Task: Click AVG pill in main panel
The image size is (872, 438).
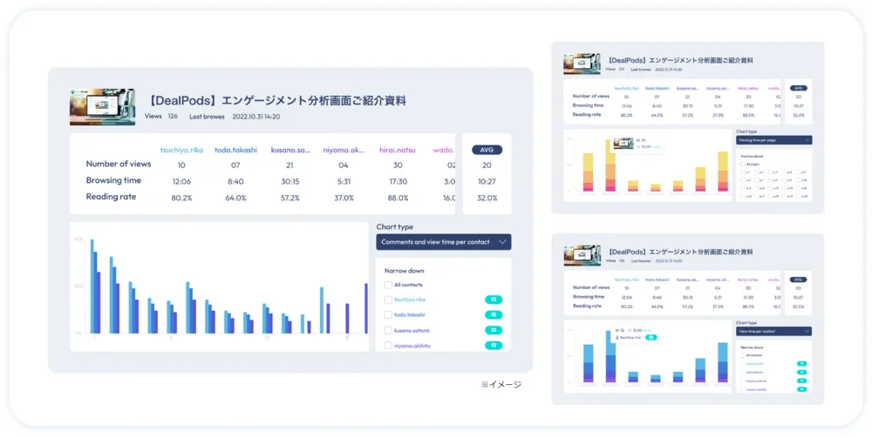Action: pos(487,150)
